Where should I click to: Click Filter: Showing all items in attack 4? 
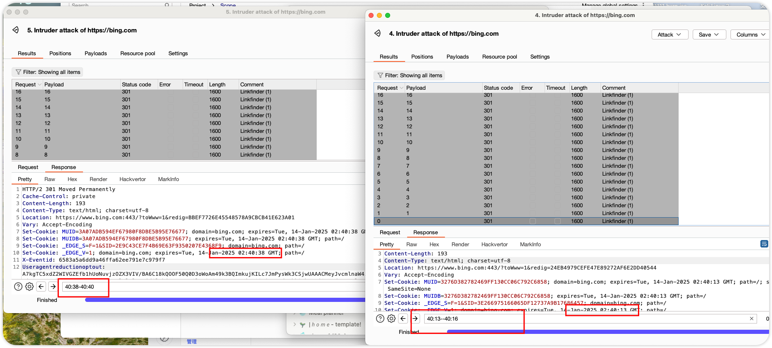[409, 76]
